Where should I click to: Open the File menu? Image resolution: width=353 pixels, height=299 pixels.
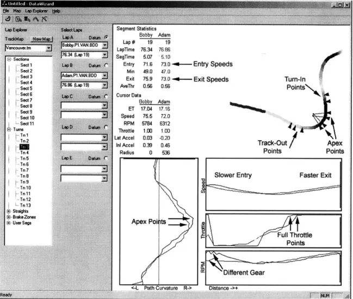click(x=6, y=11)
